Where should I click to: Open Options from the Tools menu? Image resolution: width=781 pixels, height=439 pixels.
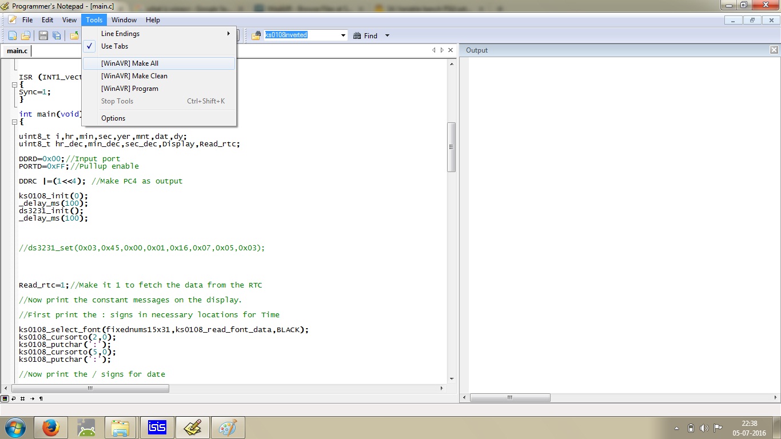(159, 118)
